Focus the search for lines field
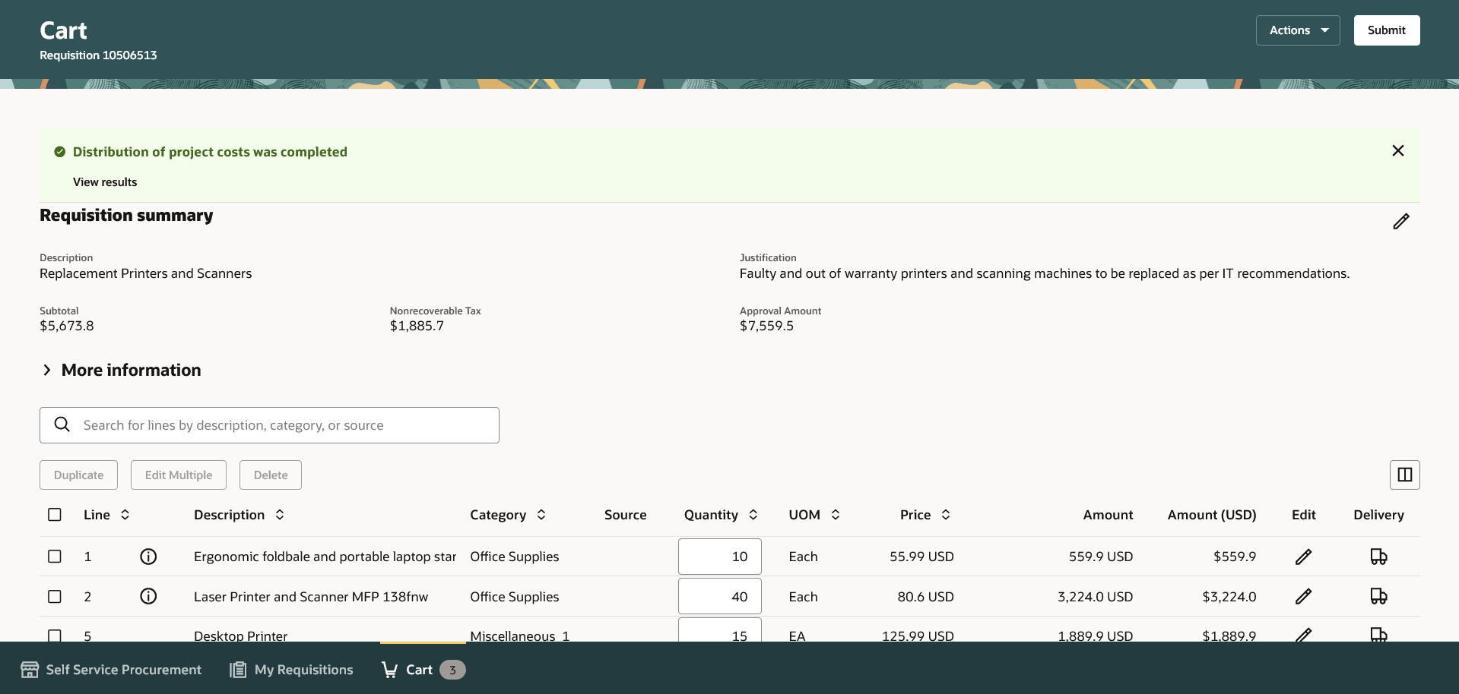This screenshot has width=1459, height=694. [x=269, y=425]
